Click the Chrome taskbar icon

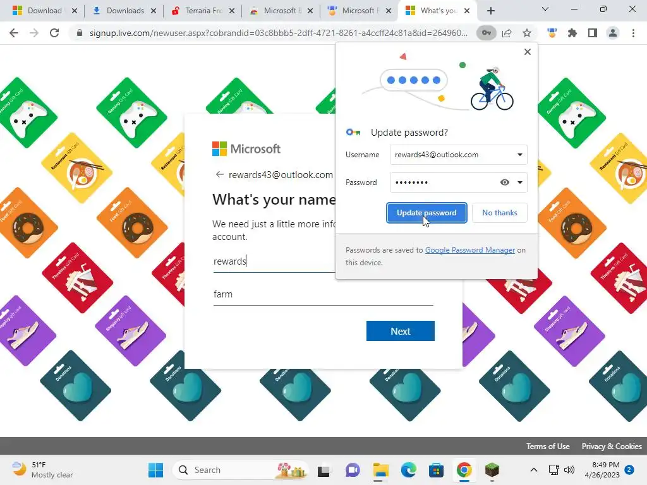point(464,470)
